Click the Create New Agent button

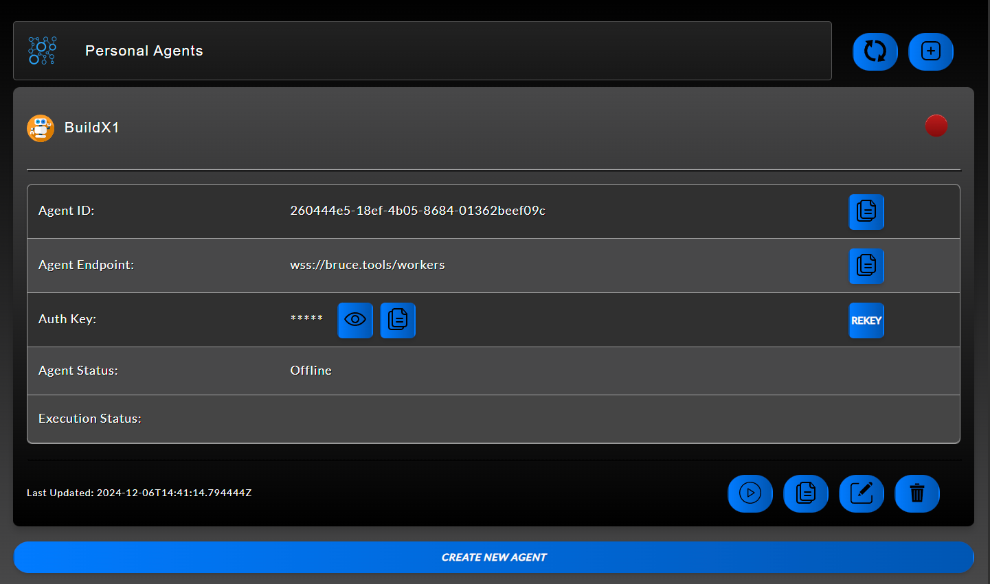pos(494,557)
